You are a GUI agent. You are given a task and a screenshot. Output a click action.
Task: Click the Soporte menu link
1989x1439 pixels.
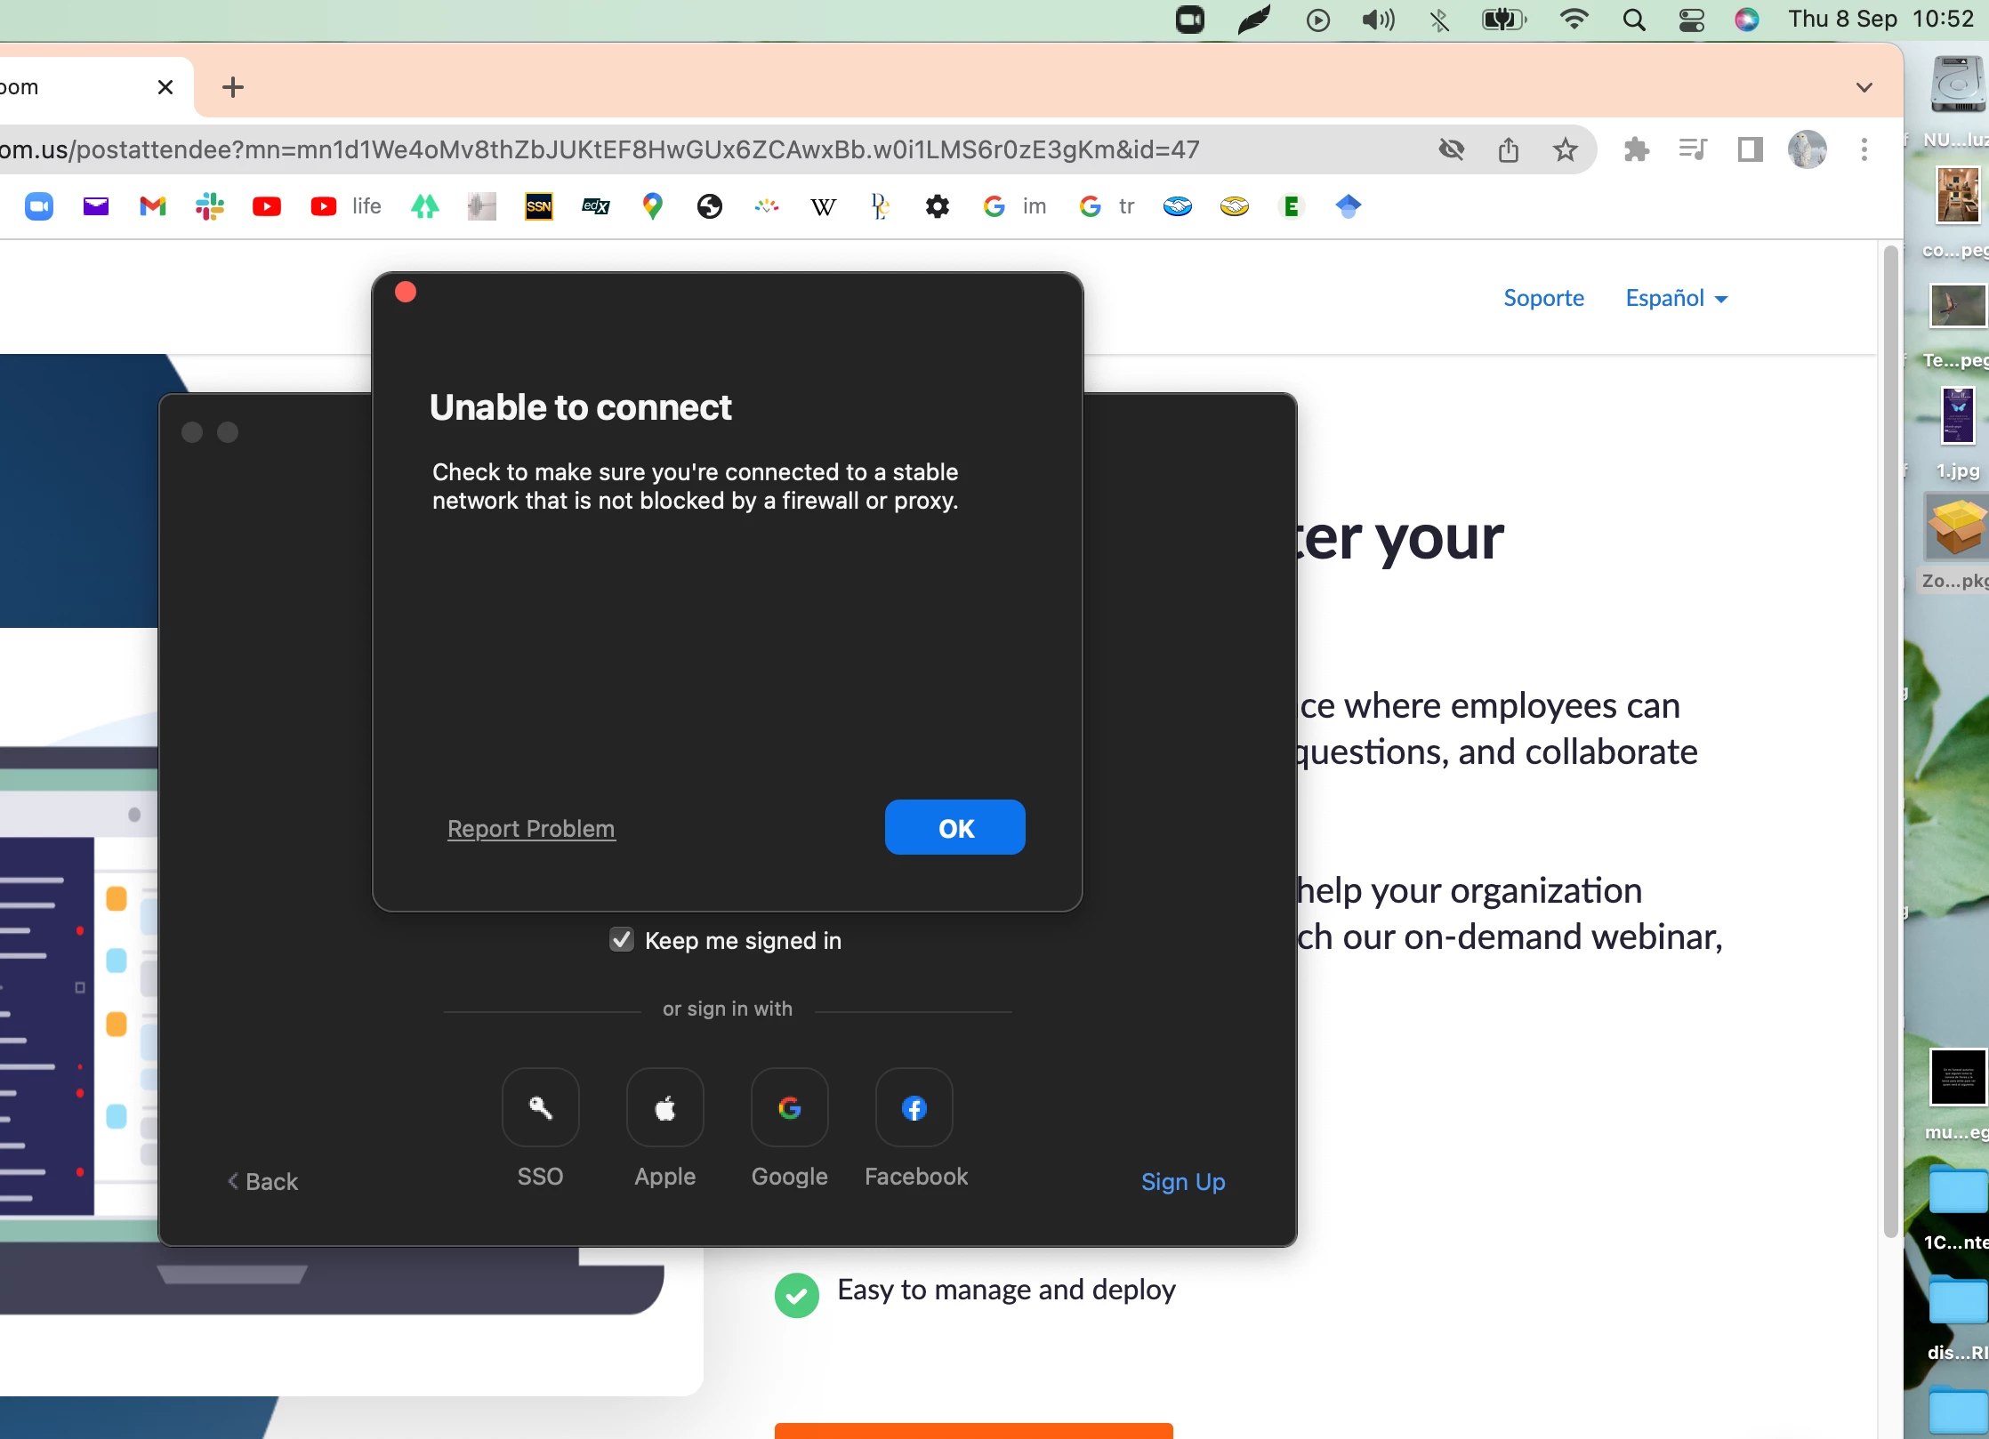pos(1543,298)
